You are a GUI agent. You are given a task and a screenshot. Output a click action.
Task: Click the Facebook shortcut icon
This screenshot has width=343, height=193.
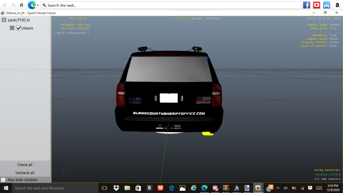[x=307, y=5]
